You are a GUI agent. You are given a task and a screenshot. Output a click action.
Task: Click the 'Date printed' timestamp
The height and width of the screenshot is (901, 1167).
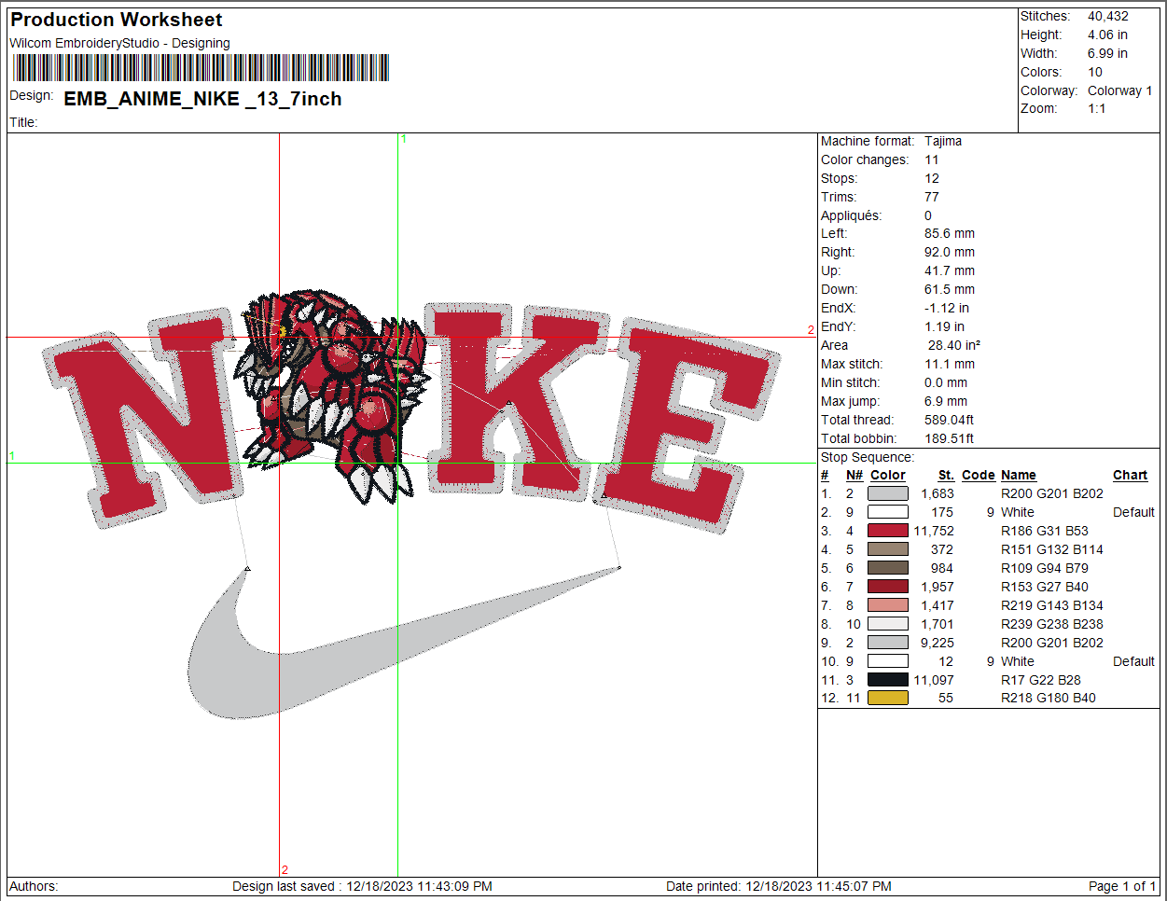(779, 886)
